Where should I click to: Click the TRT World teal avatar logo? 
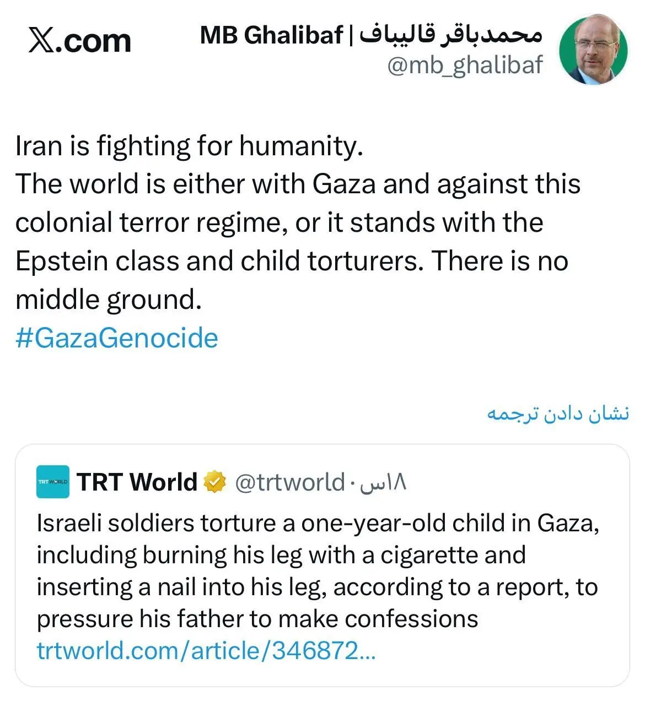point(53,482)
